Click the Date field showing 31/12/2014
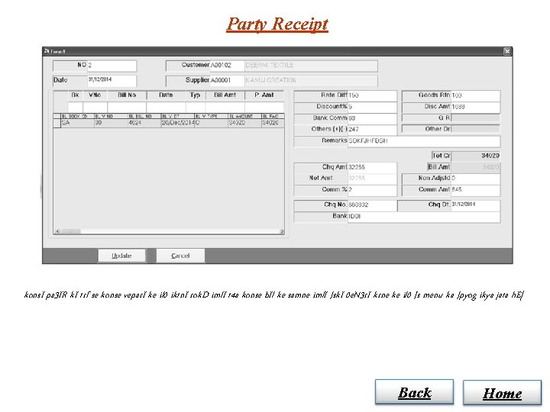This screenshot has width=550, height=412. (x=112, y=80)
